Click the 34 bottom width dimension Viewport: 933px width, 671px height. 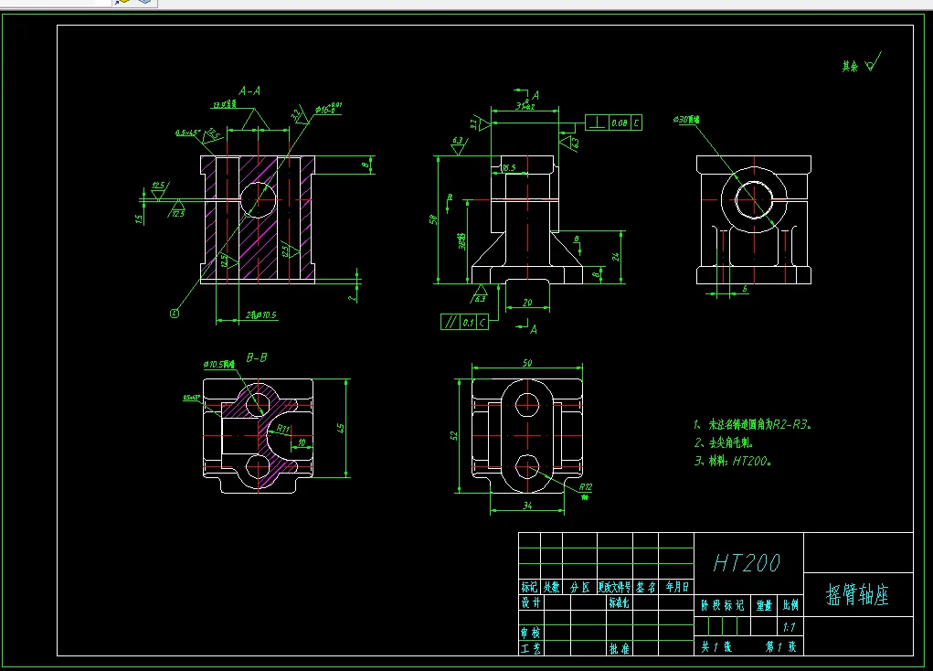click(x=527, y=506)
